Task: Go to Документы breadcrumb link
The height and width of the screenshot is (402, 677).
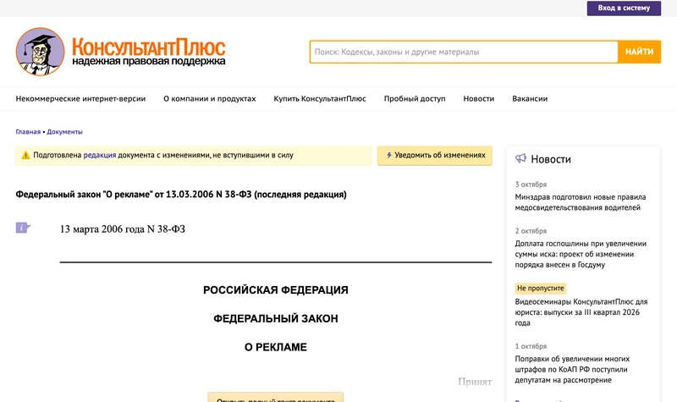Action: 64,132
